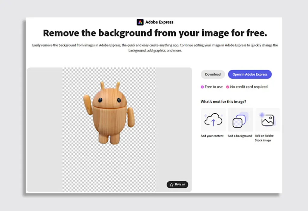Choose the Add a background label
This screenshot has height=211, width=308.
[240, 136]
